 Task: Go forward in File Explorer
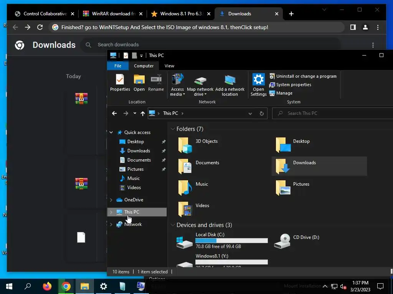coord(126,113)
